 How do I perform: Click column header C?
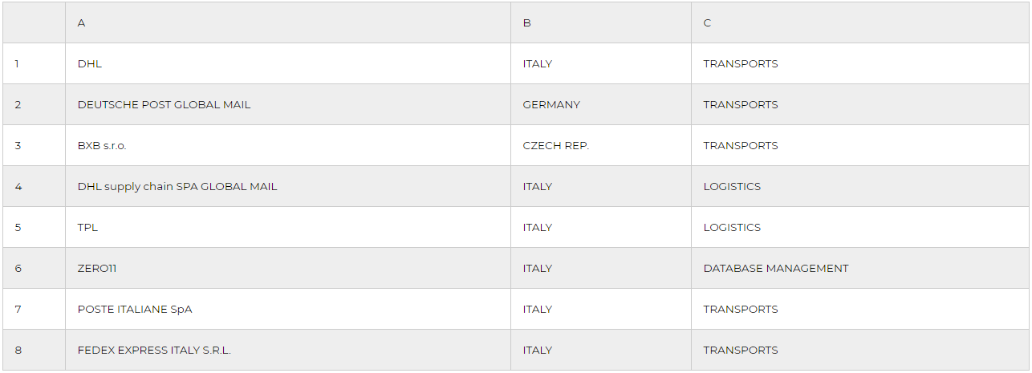707,22
